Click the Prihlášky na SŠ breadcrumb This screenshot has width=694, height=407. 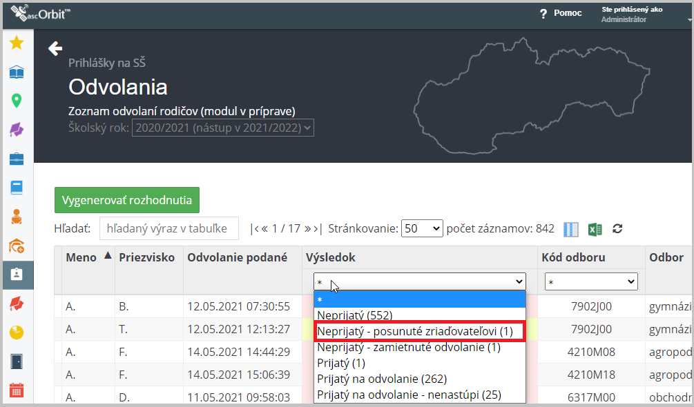click(106, 63)
